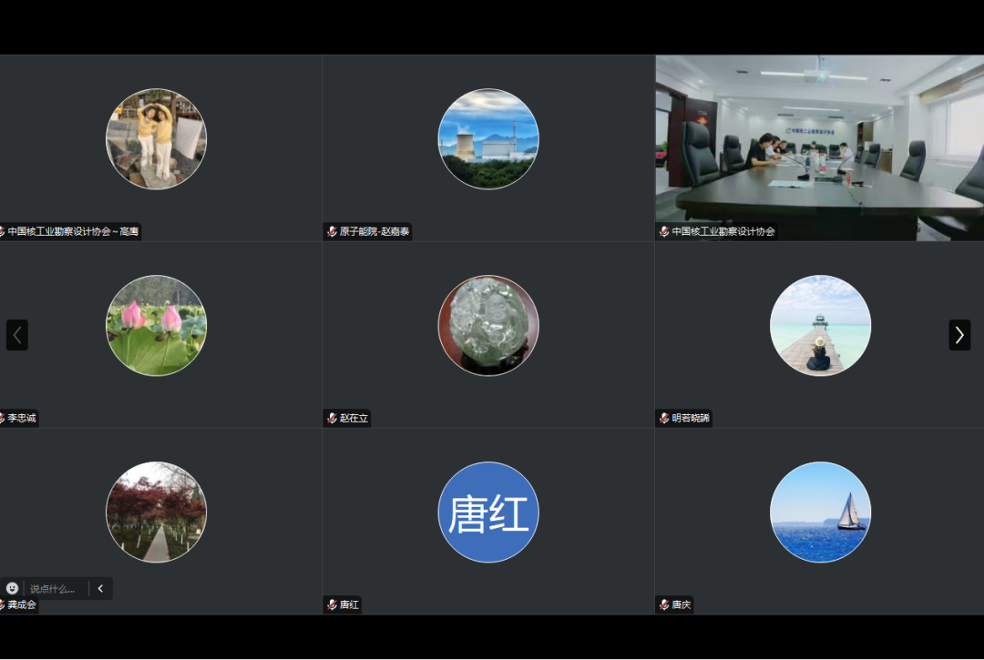Type in the 说点什么 chat field

pos(55,589)
